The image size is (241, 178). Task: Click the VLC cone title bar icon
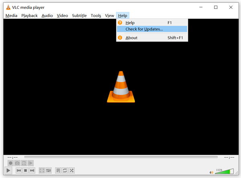[8, 7]
